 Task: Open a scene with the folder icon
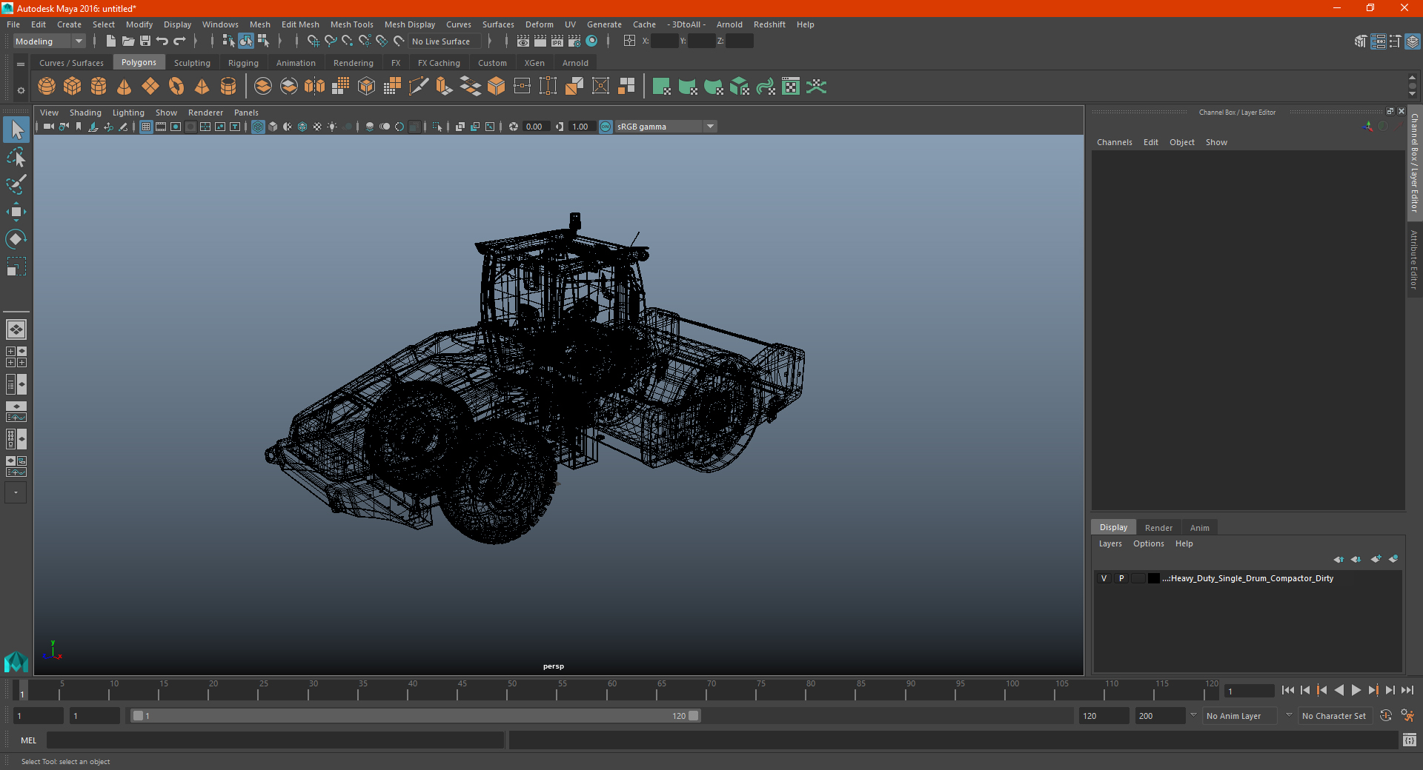pos(127,41)
